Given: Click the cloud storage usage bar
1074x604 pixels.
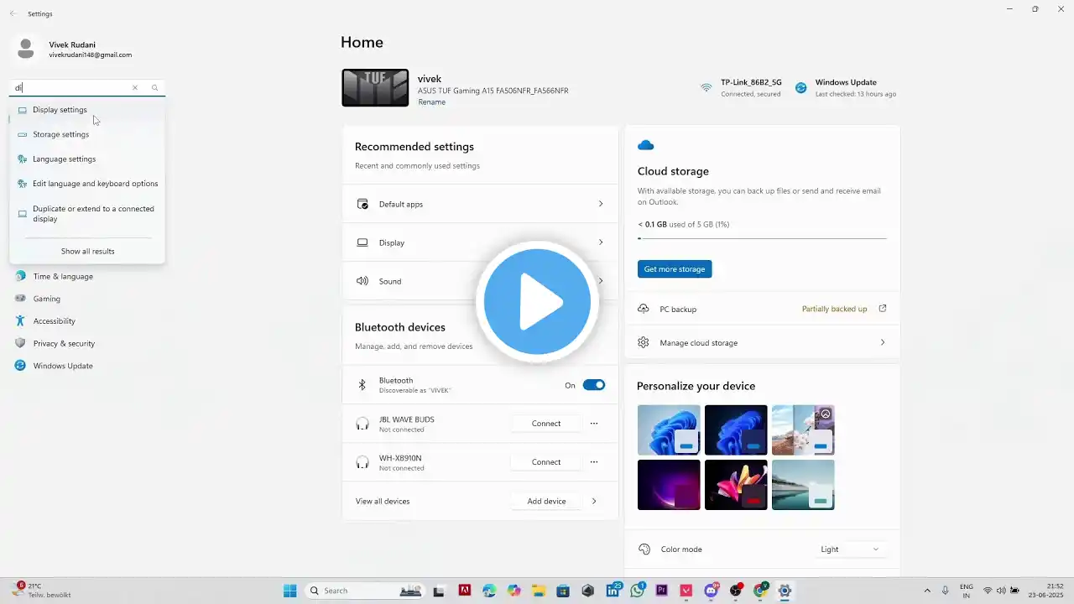Looking at the screenshot, I should pyautogui.click(x=762, y=238).
